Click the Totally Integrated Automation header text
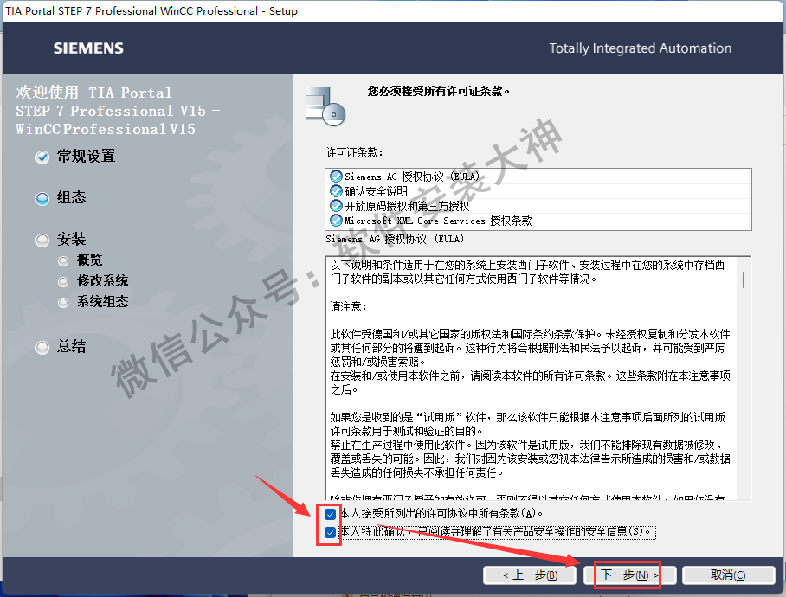 (x=640, y=48)
